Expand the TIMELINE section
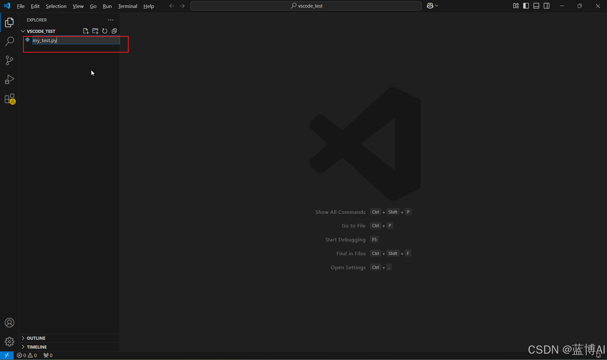The height and width of the screenshot is (360, 607). 37,347
